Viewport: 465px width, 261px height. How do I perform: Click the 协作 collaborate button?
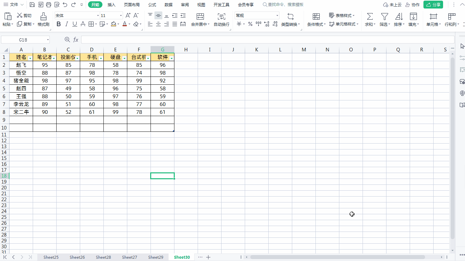412,5
